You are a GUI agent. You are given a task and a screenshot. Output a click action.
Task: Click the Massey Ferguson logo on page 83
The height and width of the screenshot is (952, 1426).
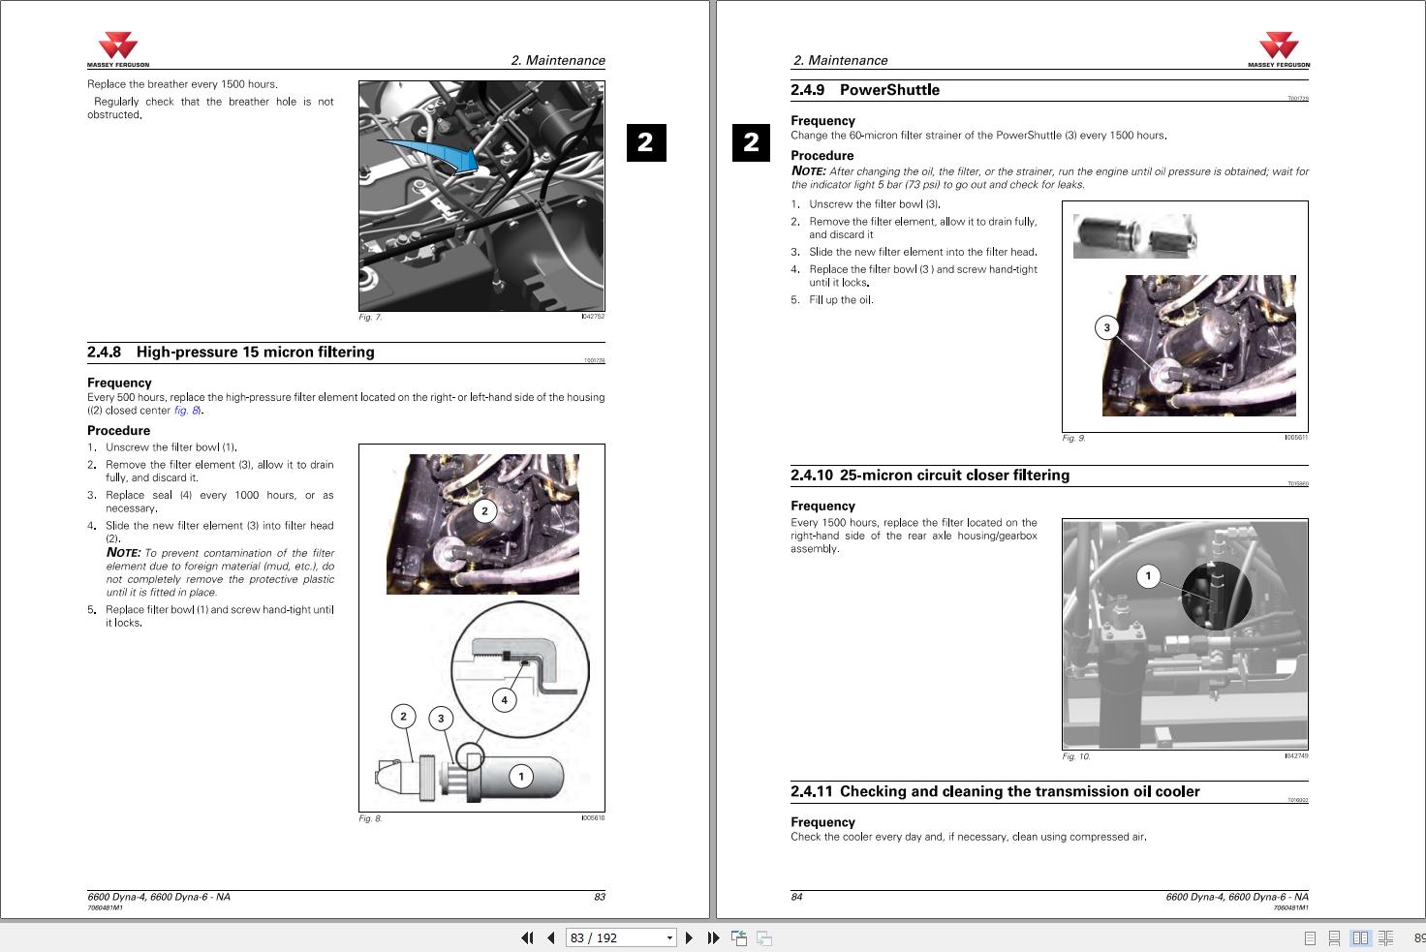click(x=118, y=49)
